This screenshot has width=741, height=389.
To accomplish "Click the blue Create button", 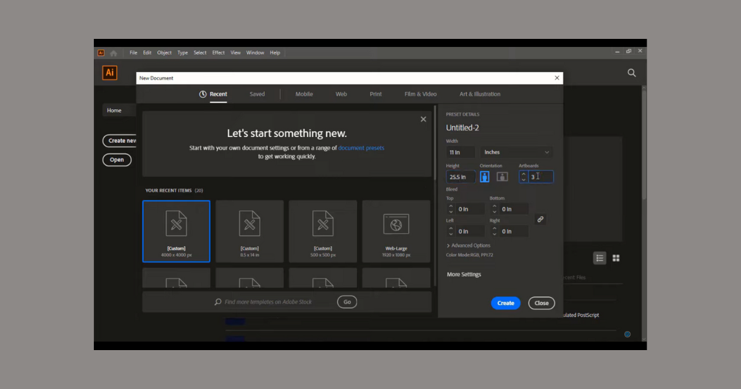I will click(506, 303).
